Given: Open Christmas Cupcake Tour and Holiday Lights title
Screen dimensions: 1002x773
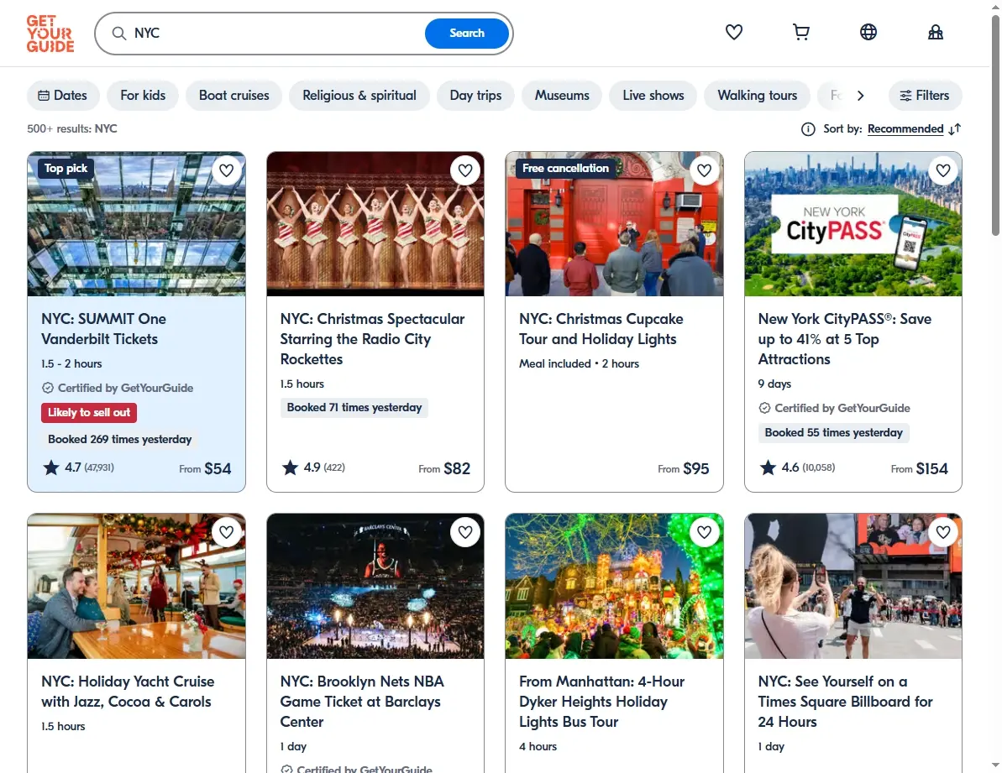Looking at the screenshot, I should tap(601, 329).
